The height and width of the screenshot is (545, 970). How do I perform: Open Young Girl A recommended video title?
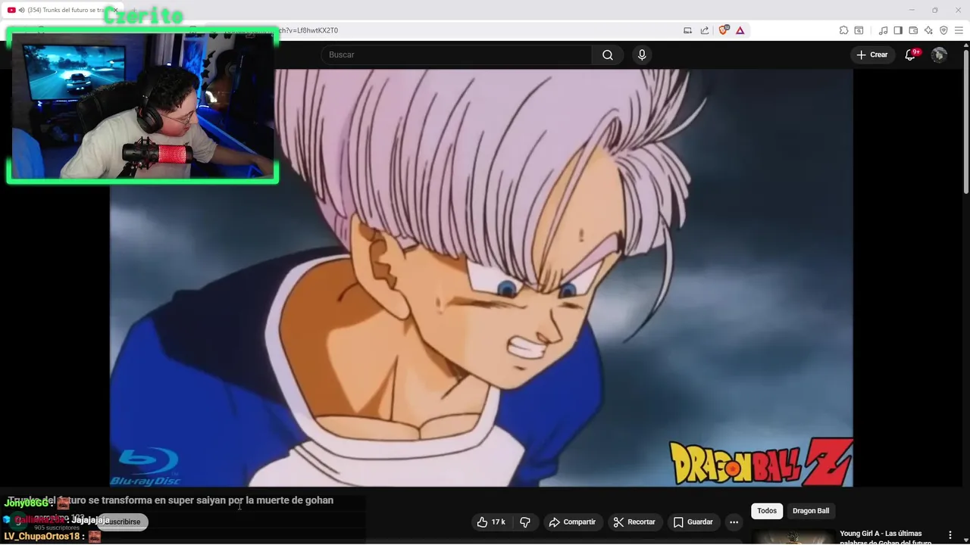[x=886, y=538]
